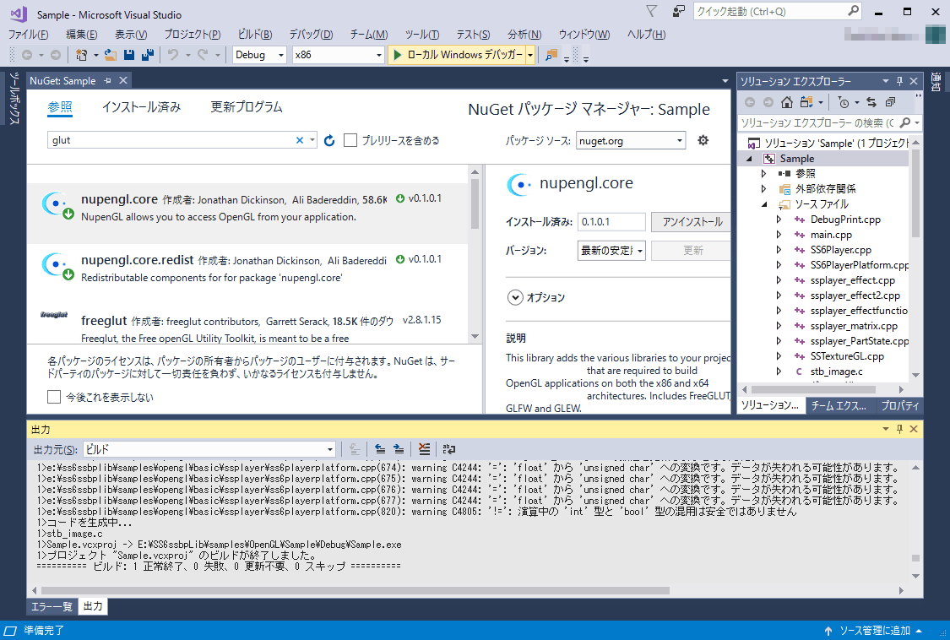
Task: Clear all text in the output pane
Action: pyautogui.click(x=424, y=449)
